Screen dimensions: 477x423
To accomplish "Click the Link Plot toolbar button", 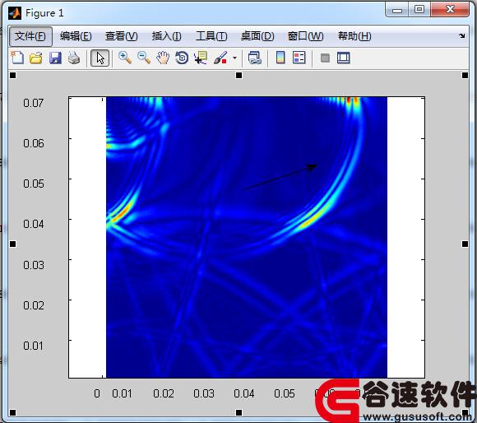I will point(255,58).
